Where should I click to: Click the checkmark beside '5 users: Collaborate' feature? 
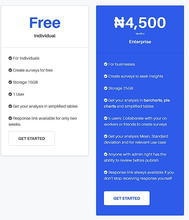coord(106,118)
